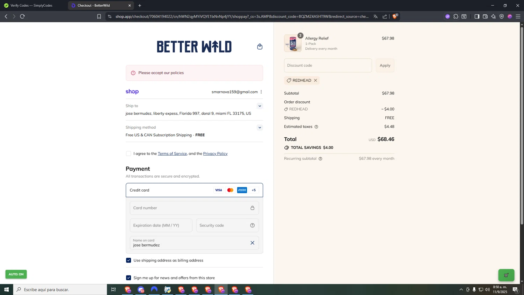Screen dimensions: 524x295
Task: Open the tab search icon
Action: (464, 16)
